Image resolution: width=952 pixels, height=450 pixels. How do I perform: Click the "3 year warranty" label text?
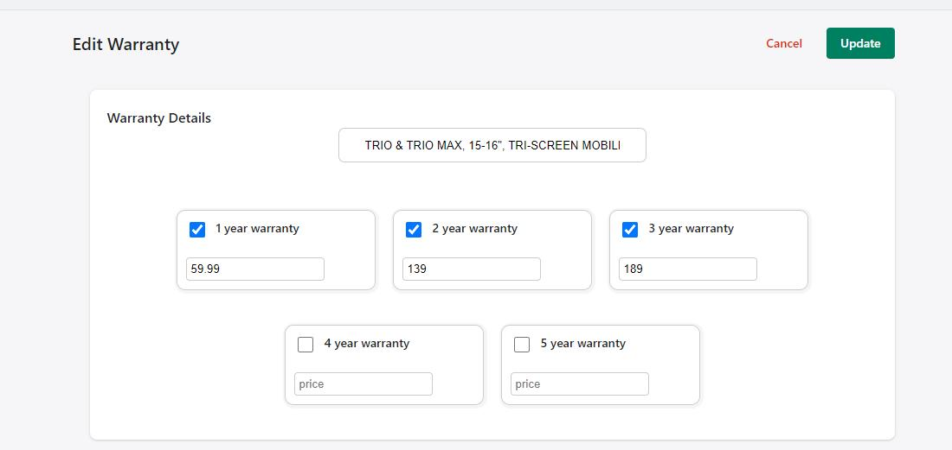[x=691, y=229]
